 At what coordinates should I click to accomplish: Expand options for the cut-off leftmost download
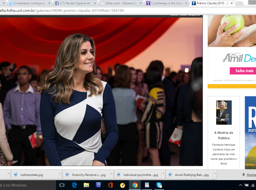coord(9,174)
